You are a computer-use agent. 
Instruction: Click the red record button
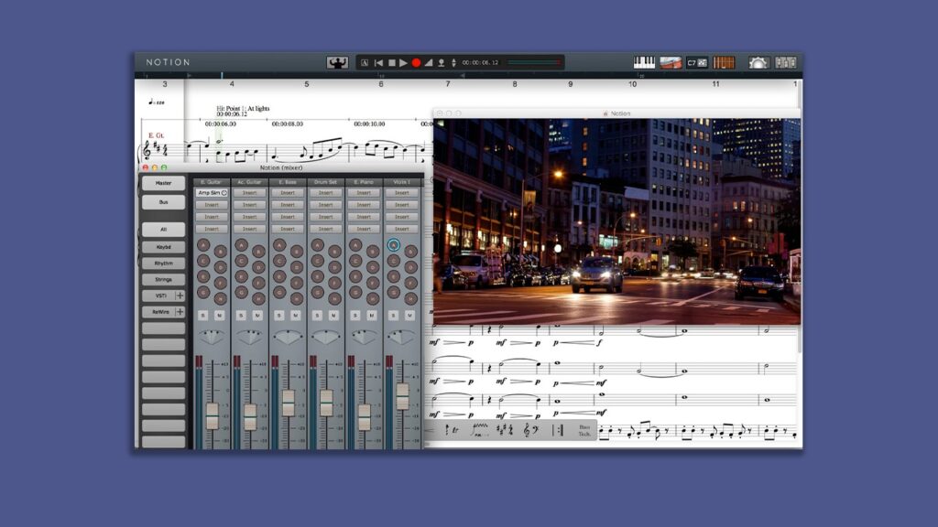pos(416,62)
